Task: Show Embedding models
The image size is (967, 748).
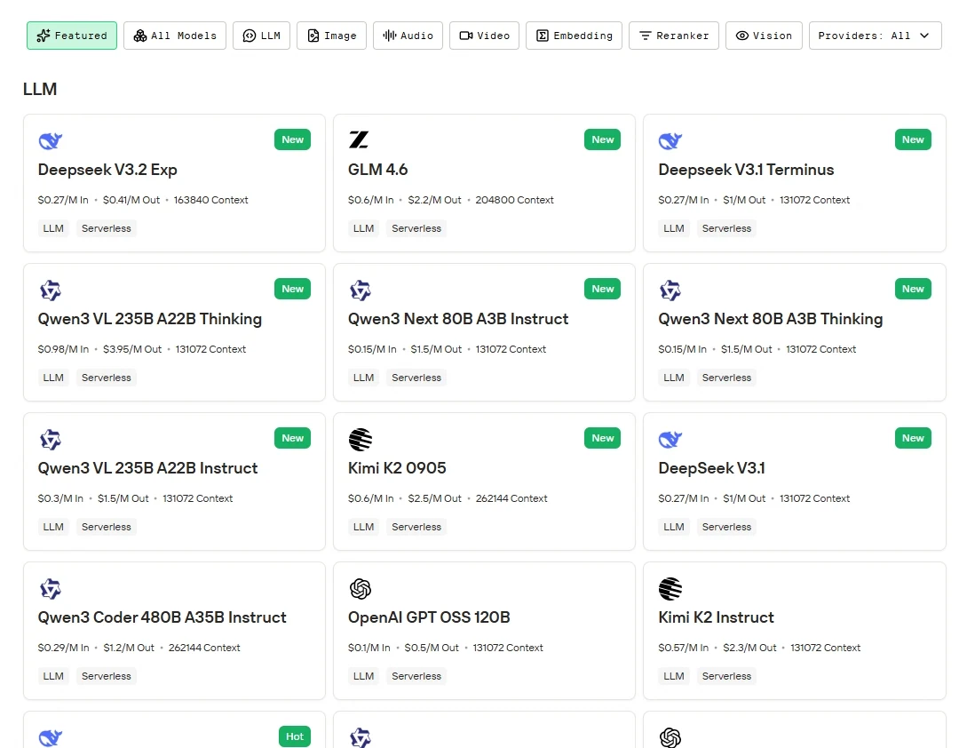Action: click(574, 36)
